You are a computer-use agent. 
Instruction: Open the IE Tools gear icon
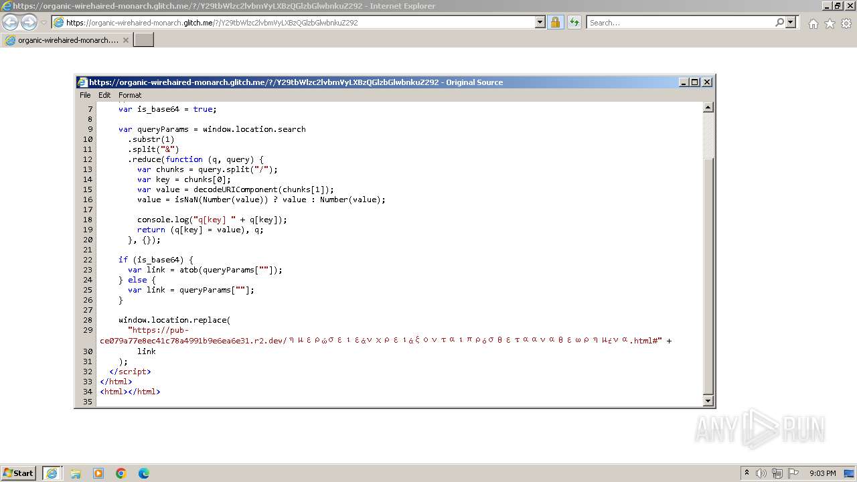point(846,23)
